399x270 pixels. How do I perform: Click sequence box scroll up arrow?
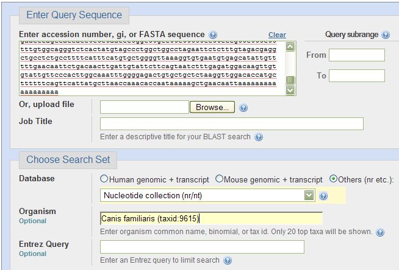(x=290, y=47)
